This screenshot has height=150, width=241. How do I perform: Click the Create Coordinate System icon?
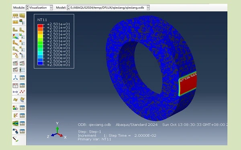15,77
